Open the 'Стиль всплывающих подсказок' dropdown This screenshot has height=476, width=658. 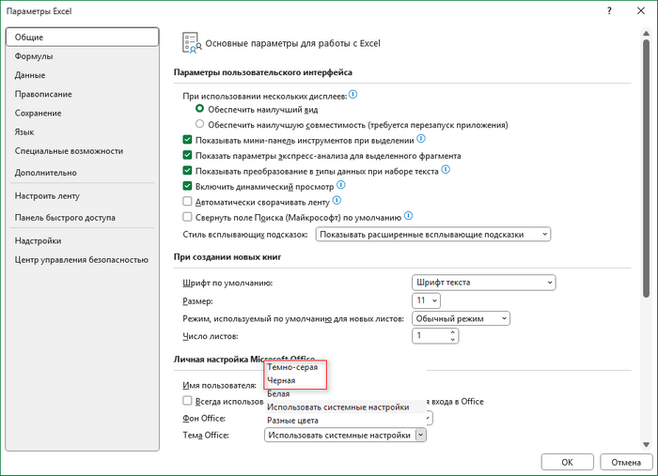pos(433,234)
